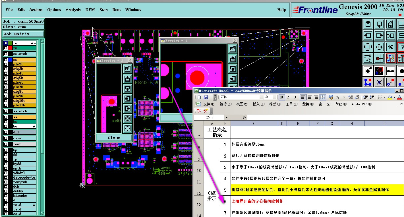The width and height of the screenshot is (404, 217).
Task: Click the pan up icon in Popview 1
Action: click(233, 59)
